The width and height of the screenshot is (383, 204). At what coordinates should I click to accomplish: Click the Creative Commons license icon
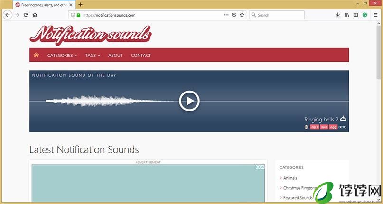[x=306, y=127]
